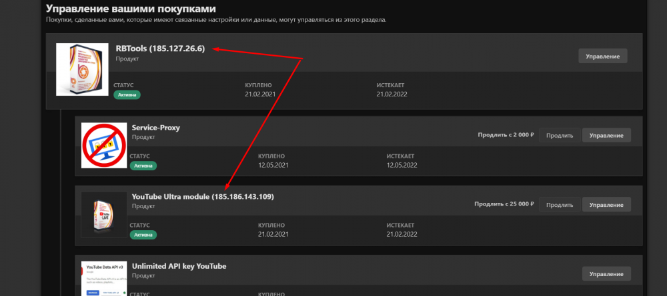Open the RBTools (185.127.26.6) title
This screenshot has height=296, width=667.
pyautogui.click(x=159, y=49)
